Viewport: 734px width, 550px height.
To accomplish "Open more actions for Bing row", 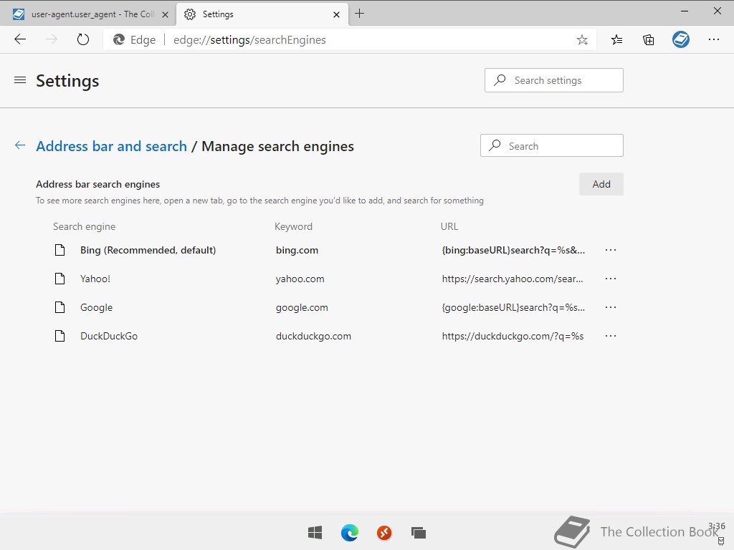I will pyautogui.click(x=611, y=250).
